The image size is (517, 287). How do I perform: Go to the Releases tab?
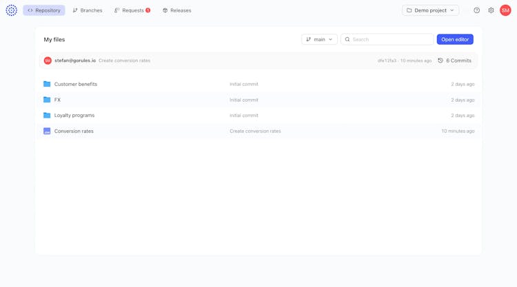tap(176, 10)
